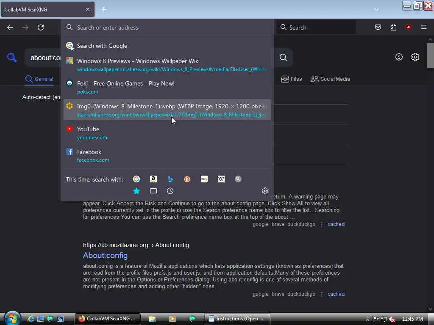This screenshot has width=434, height=325.
Task: Launch Internet Explorer from taskbar
Action: [31, 319]
